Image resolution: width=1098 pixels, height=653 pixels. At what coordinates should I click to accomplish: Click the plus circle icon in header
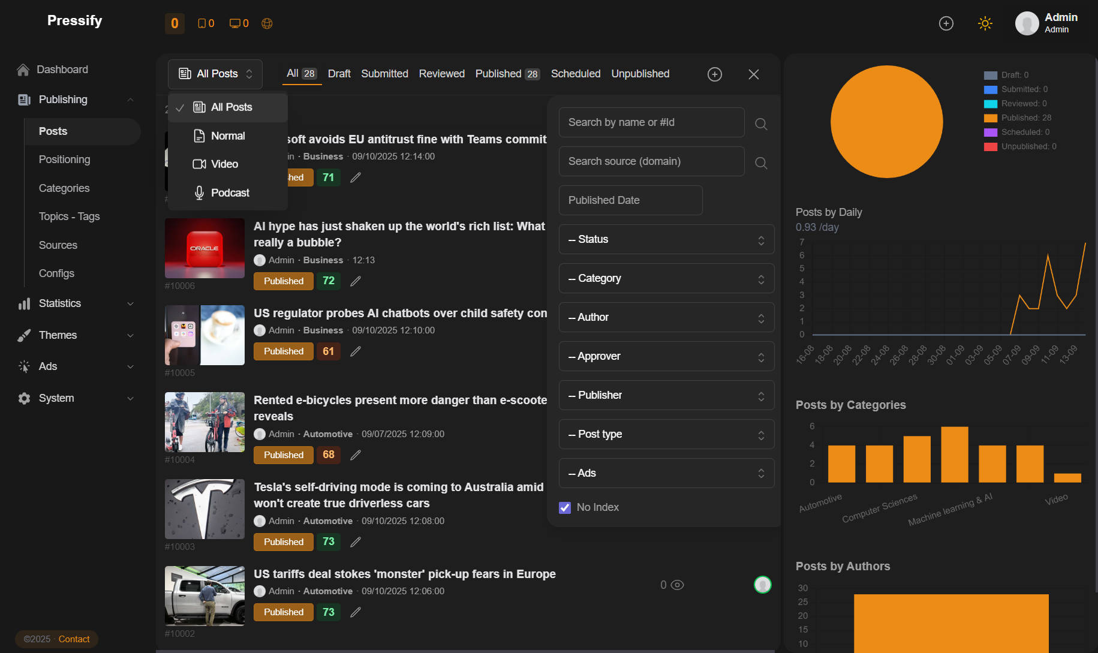point(946,23)
